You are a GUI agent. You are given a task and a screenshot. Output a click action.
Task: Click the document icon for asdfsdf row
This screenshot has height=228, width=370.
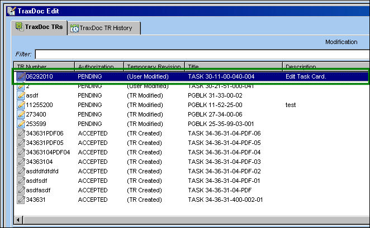point(21,181)
